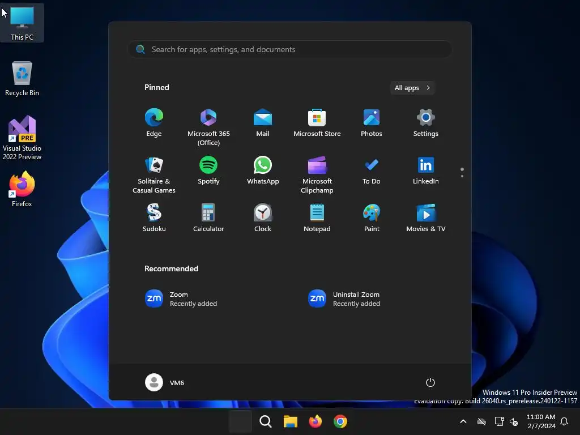Open the Mail app
This screenshot has height=435, width=580.
(263, 123)
